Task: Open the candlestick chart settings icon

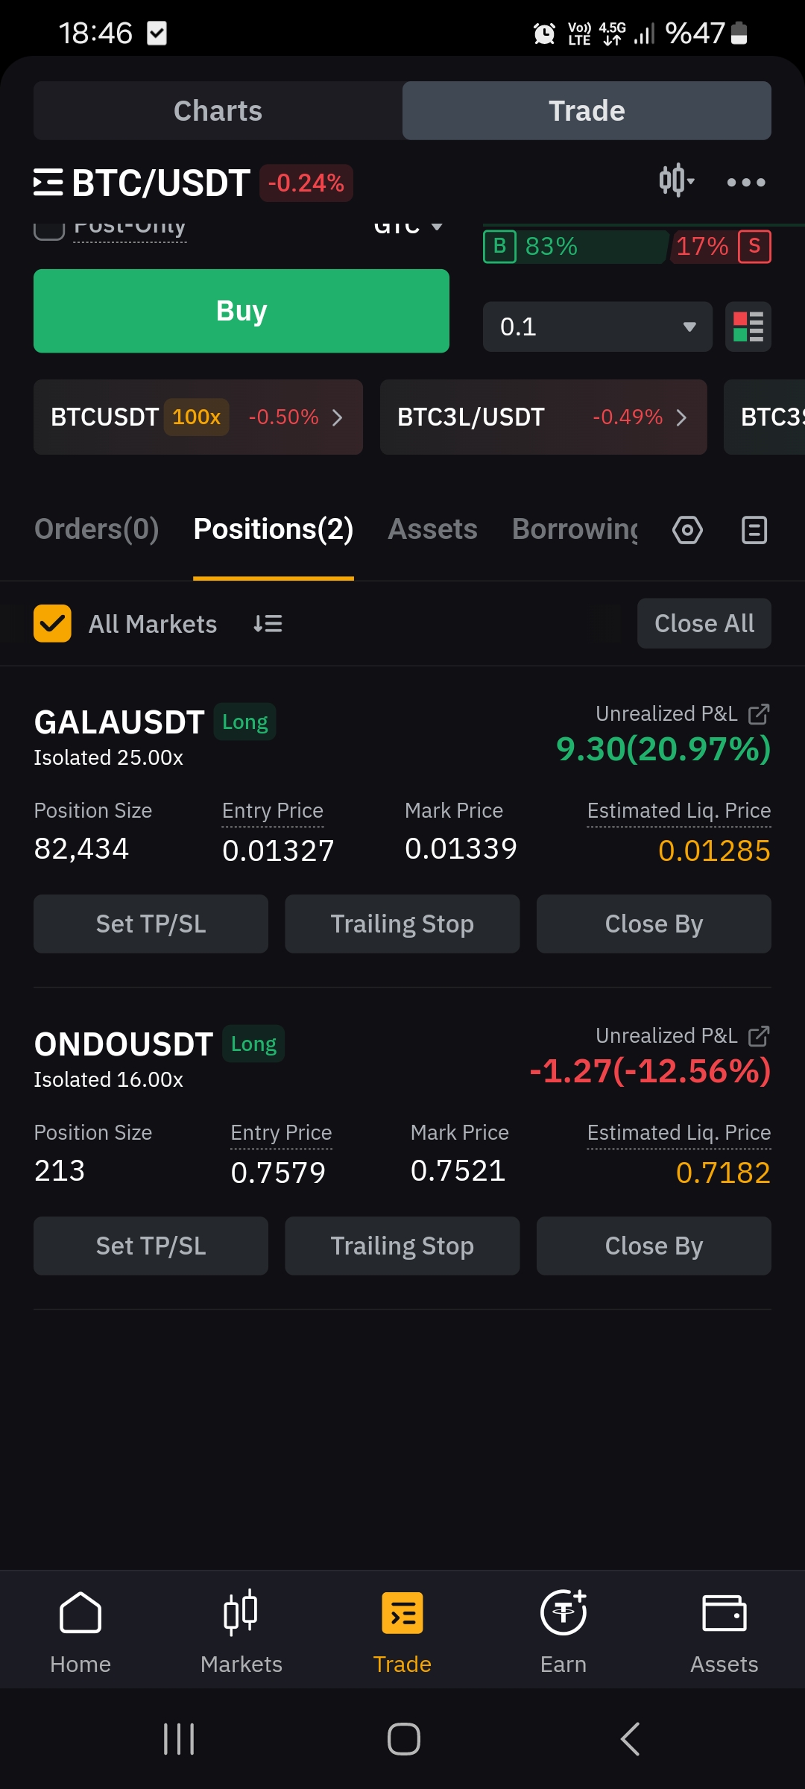Action: point(676,181)
